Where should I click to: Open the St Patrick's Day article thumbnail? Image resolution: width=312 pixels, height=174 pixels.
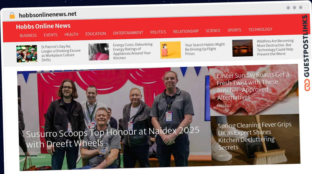27,54
